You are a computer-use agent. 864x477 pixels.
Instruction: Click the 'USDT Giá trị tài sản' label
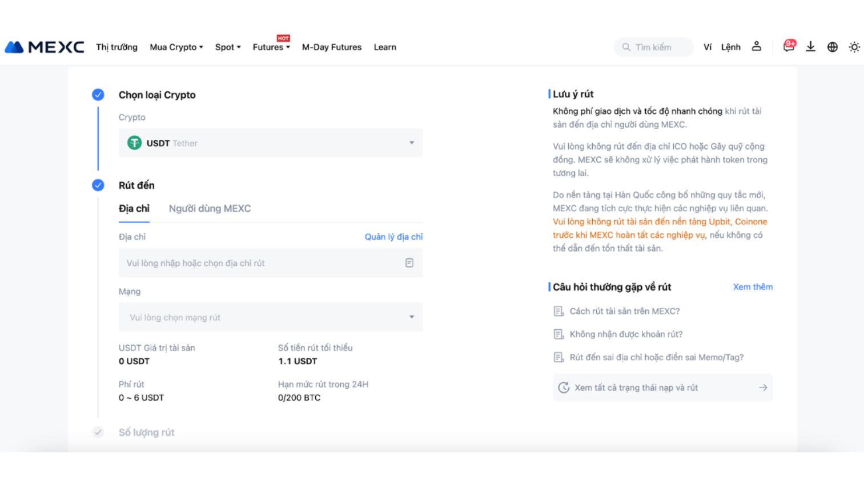pos(157,348)
